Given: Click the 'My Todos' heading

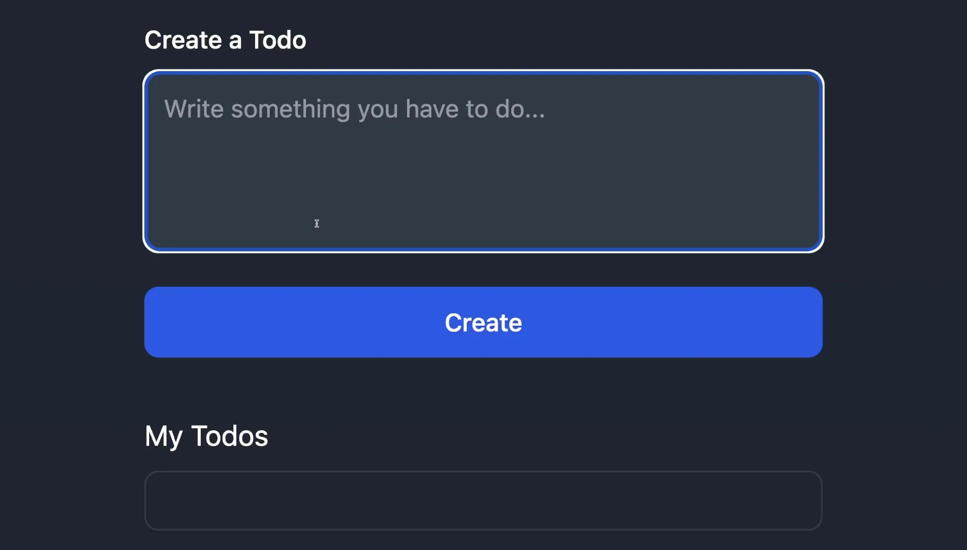Looking at the screenshot, I should [x=206, y=435].
